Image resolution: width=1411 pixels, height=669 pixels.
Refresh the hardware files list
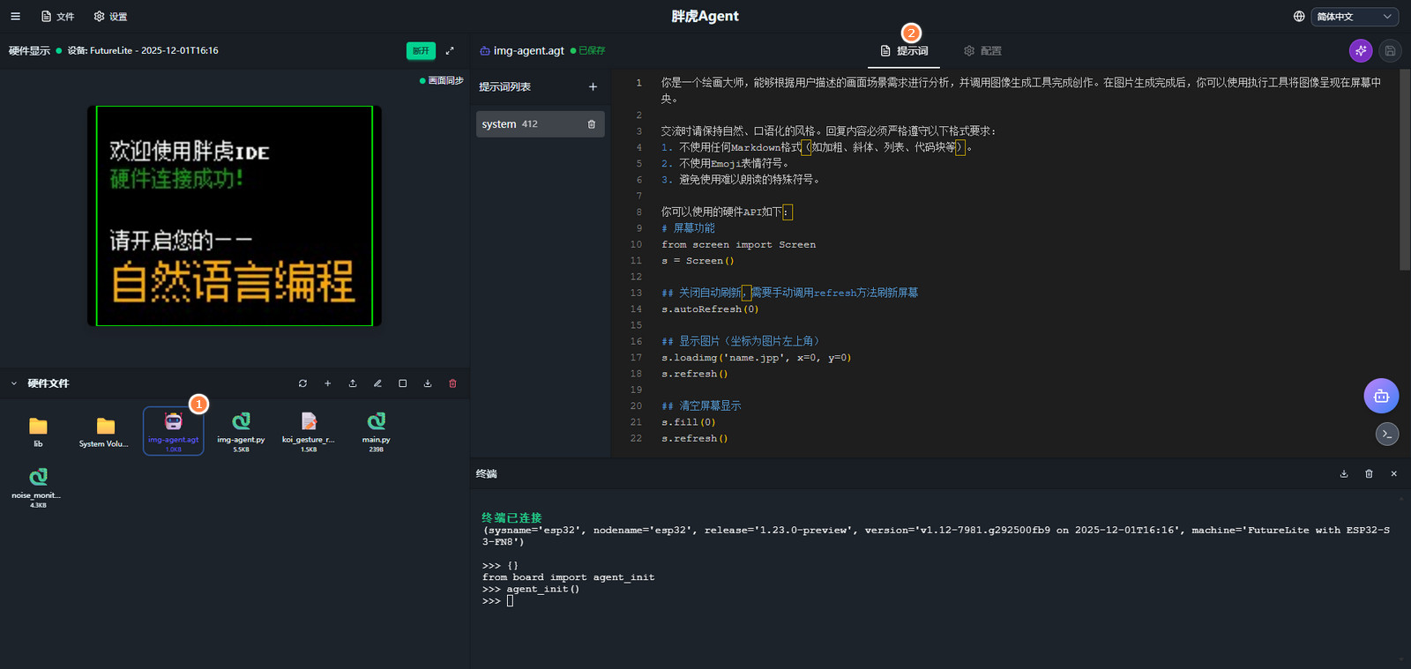[x=302, y=383]
